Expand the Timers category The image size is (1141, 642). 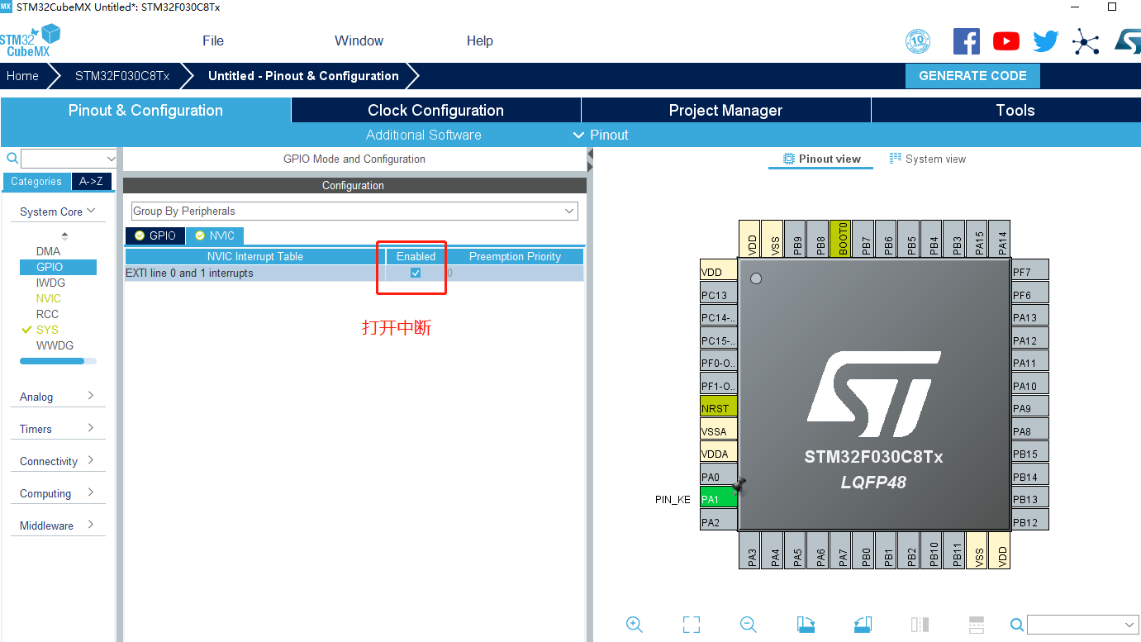58,429
